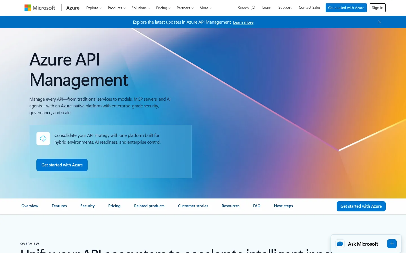This screenshot has width=406, height=253.
Task: Open the Pricing dropdown in top navigation
Action: (164, 8)
